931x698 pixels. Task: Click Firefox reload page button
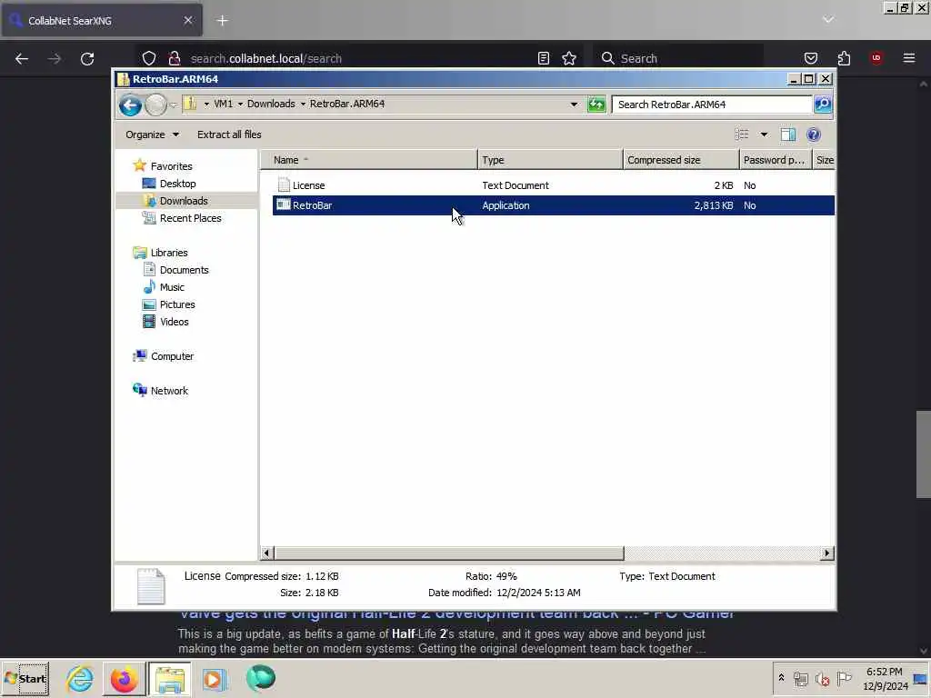pos(87,59)
